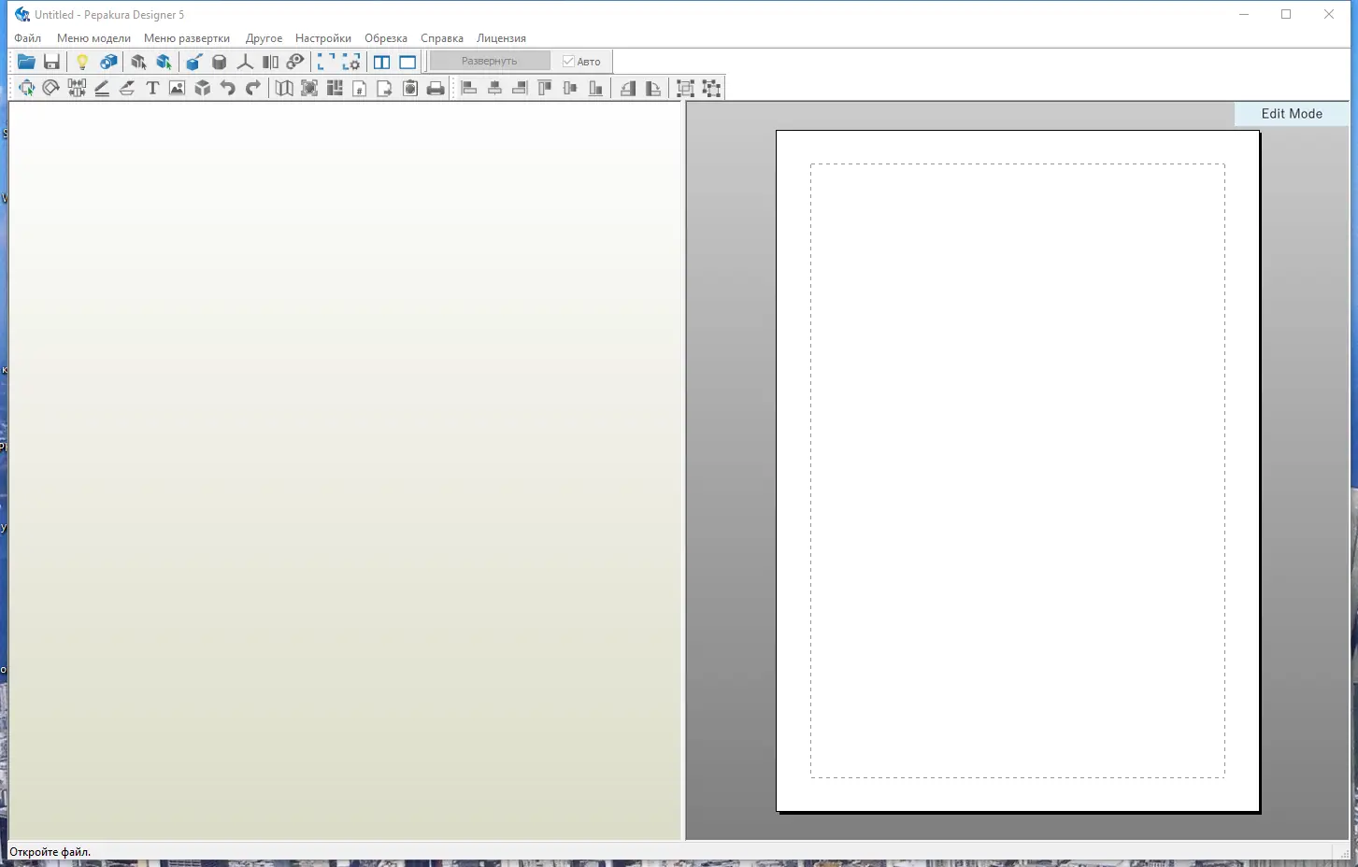Click the page with number sign icon
1358x867 pixels.
pyautogui.click(x=360, y=88)
